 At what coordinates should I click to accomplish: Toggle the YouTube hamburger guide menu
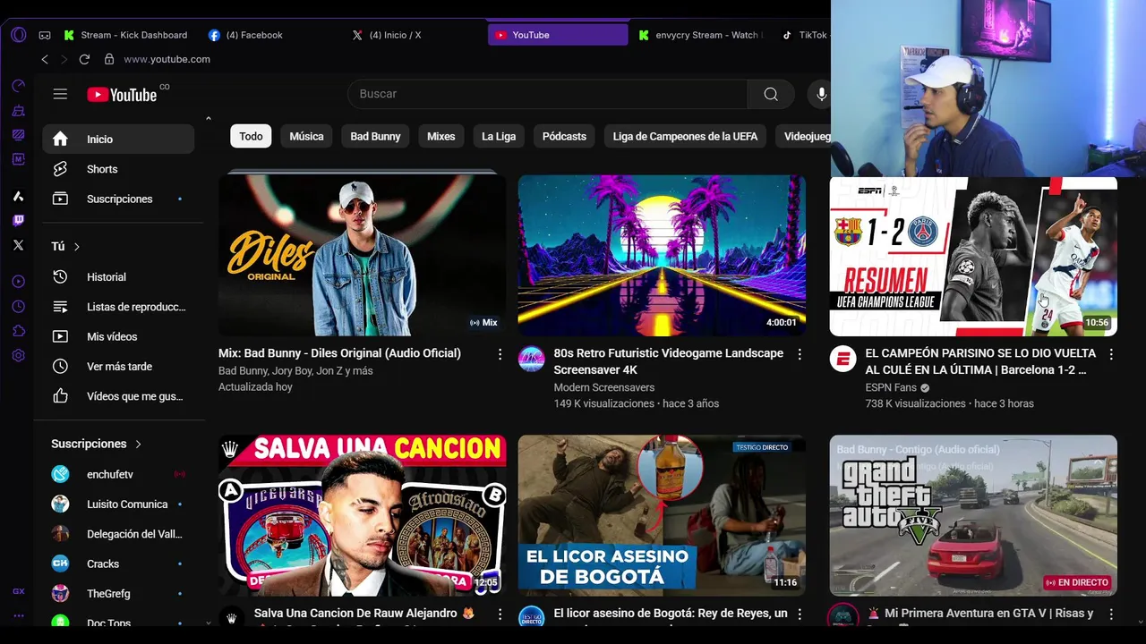(60, 94)
